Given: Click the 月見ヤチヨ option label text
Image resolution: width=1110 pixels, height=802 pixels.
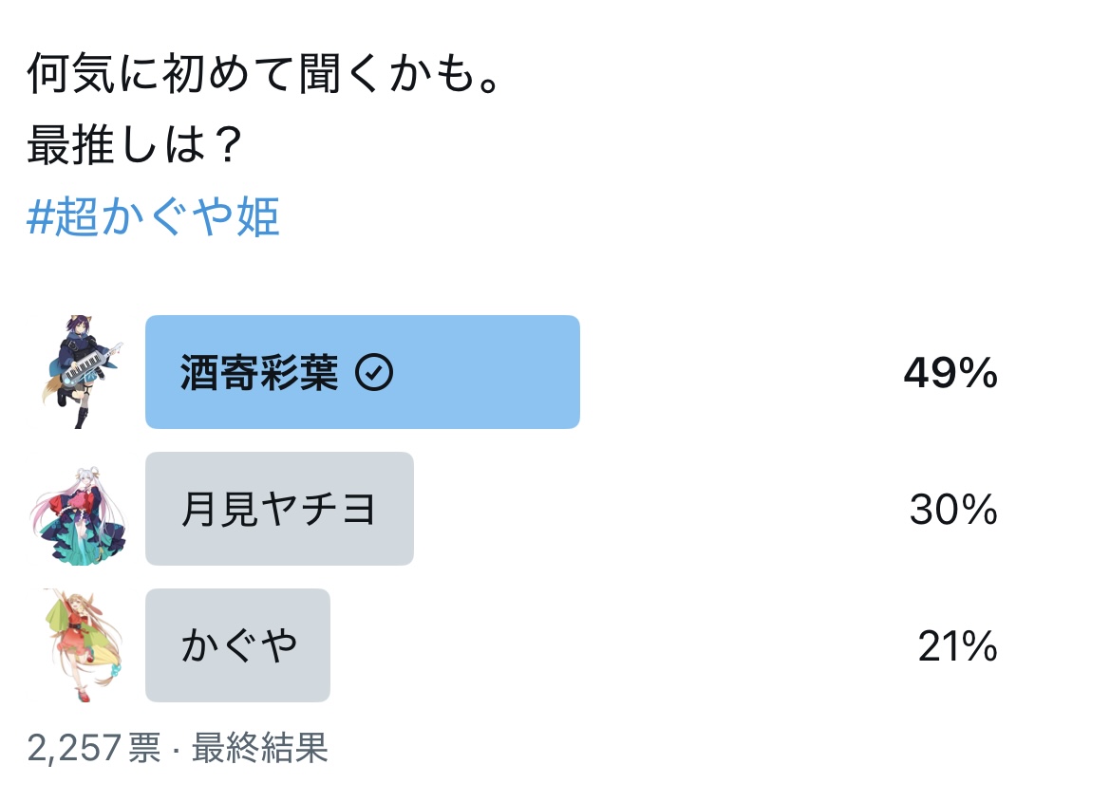Looking at the screenshot, I should click(278, 509).
